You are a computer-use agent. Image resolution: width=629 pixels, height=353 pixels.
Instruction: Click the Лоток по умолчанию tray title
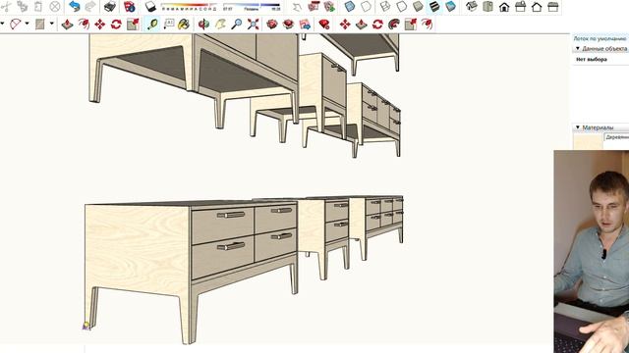[600, 39]
